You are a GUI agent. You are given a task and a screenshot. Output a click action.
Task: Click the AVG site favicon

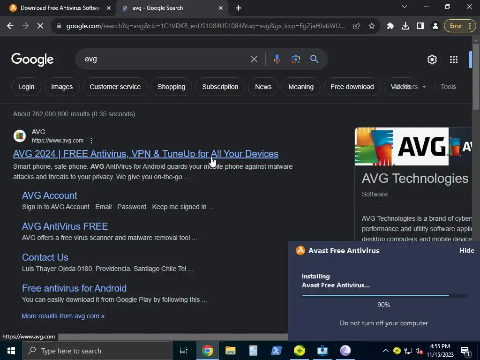pyautogui.click(x=20, y=136)
